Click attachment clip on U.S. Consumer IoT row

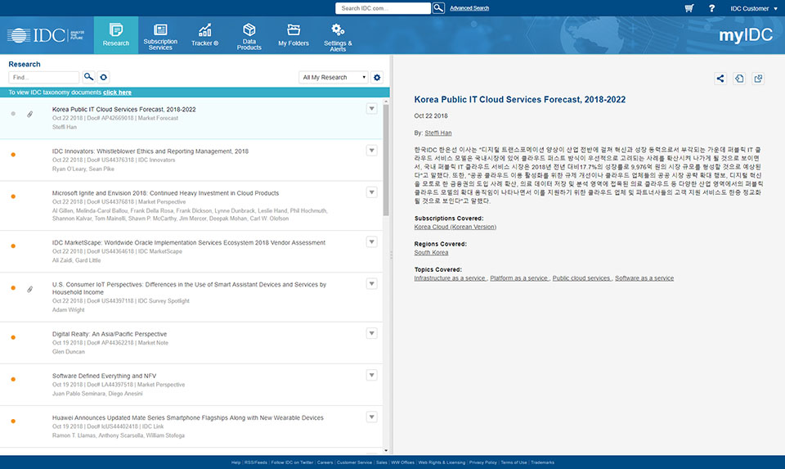tap(30, 289)
